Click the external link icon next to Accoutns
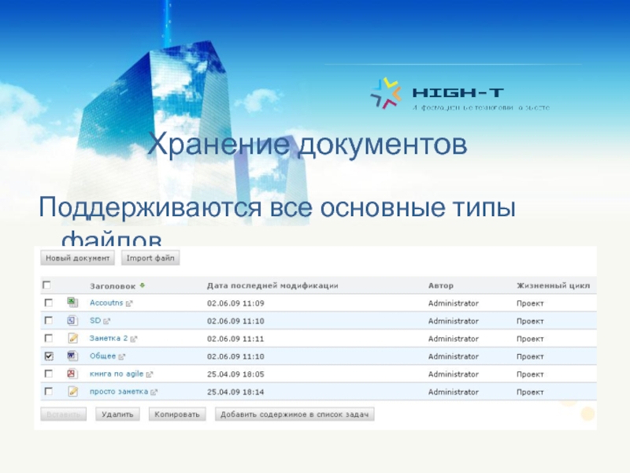 point(129,304)
